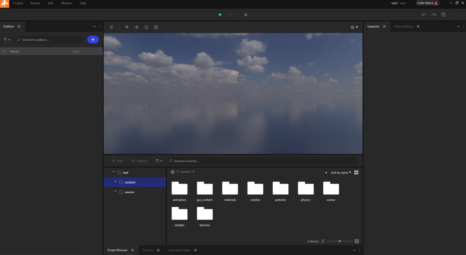Click the Undo arrow icon
This screenshot has height=255, width=466.
coord(424,15)
